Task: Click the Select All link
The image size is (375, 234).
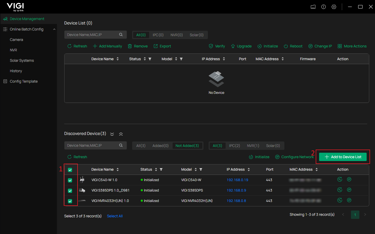Action: pos(115,216)
